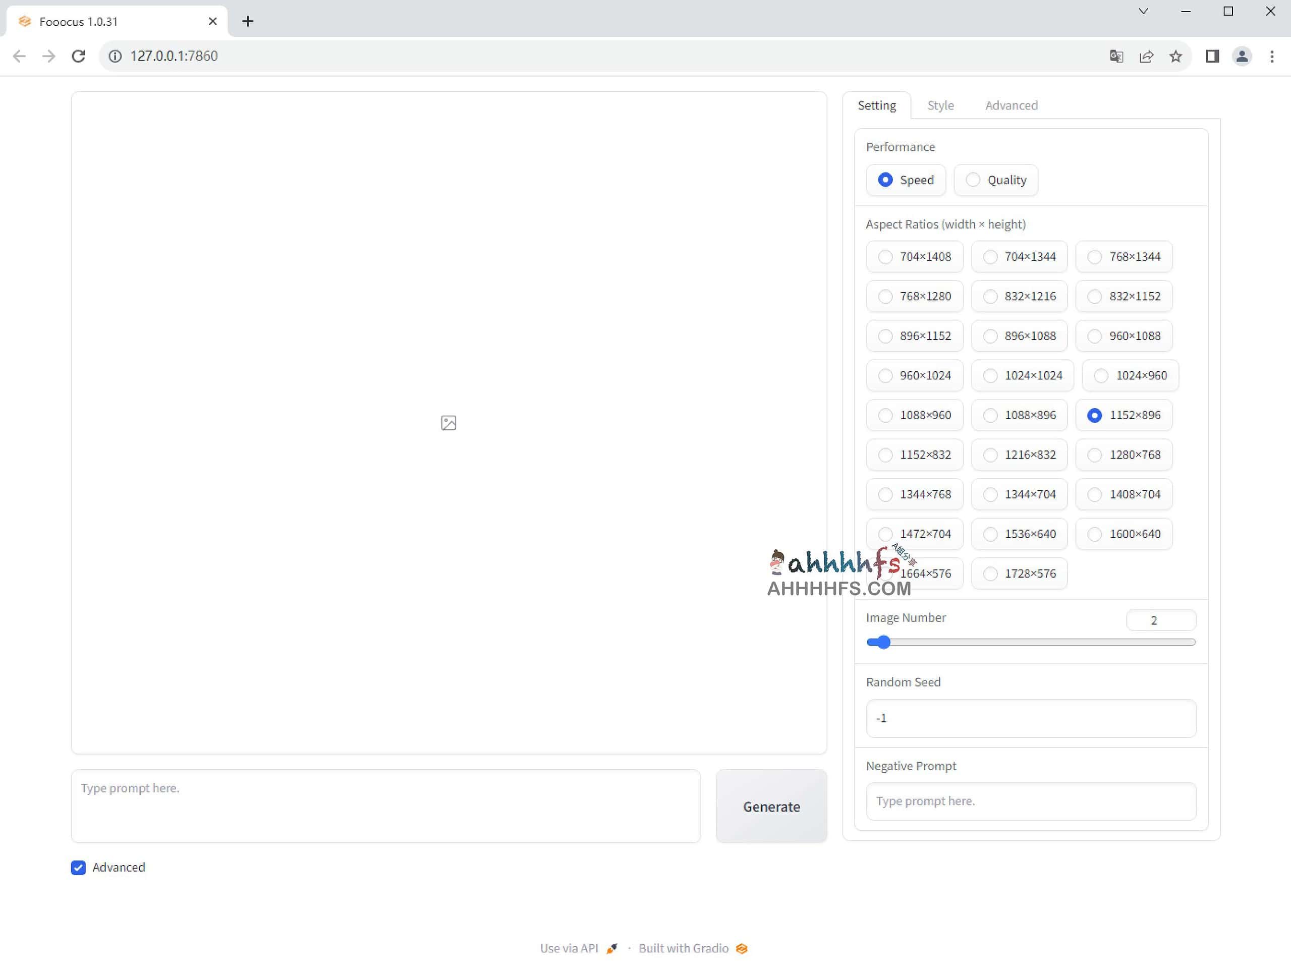Open a new browser tab with the plus icon

pos(248,21)
